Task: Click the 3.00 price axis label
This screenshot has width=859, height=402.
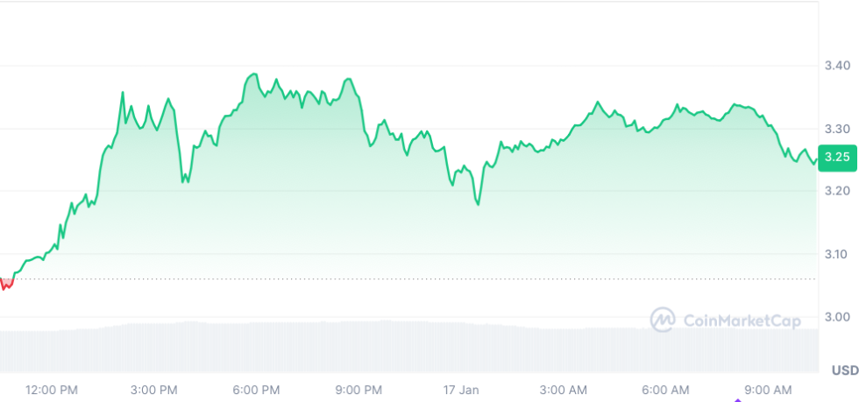Action: click(x=837, y=317)
